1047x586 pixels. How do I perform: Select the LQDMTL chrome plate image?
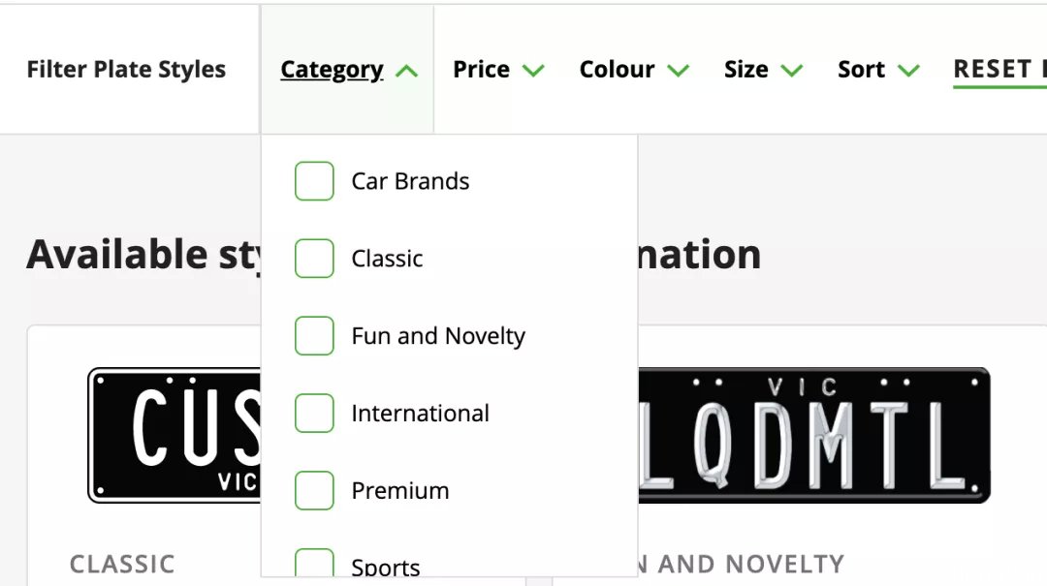click(x=814, y=435)
